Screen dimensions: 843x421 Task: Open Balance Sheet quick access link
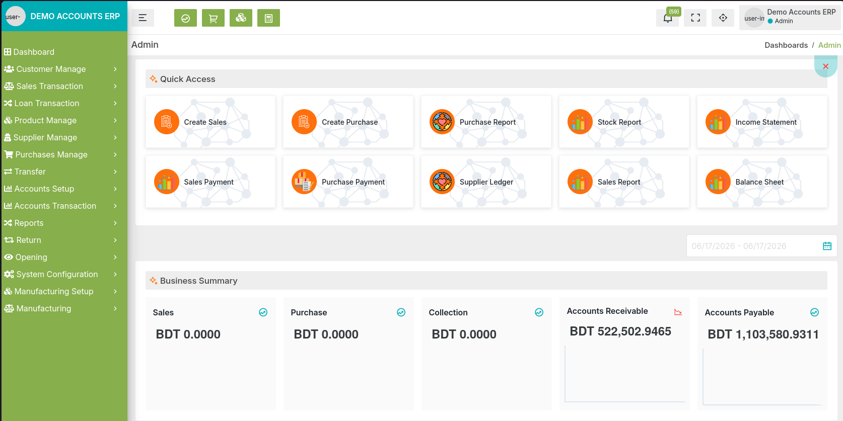(x=762, y=182)
